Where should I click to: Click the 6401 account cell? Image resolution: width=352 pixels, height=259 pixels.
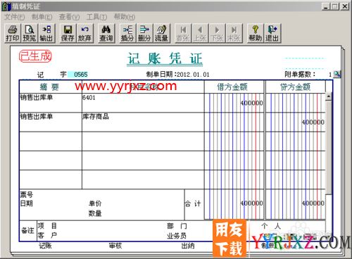point(143,103)
